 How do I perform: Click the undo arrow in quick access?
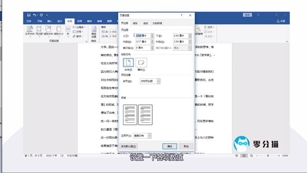click(35, 15)
